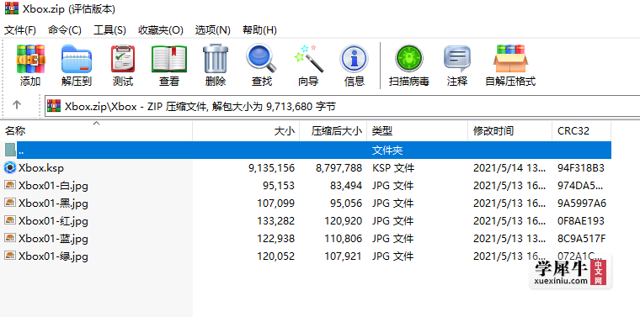Open the 命令(C) menu
Image resolution: width=640 pixels, height=317 pixels.
tap(65, 30)
